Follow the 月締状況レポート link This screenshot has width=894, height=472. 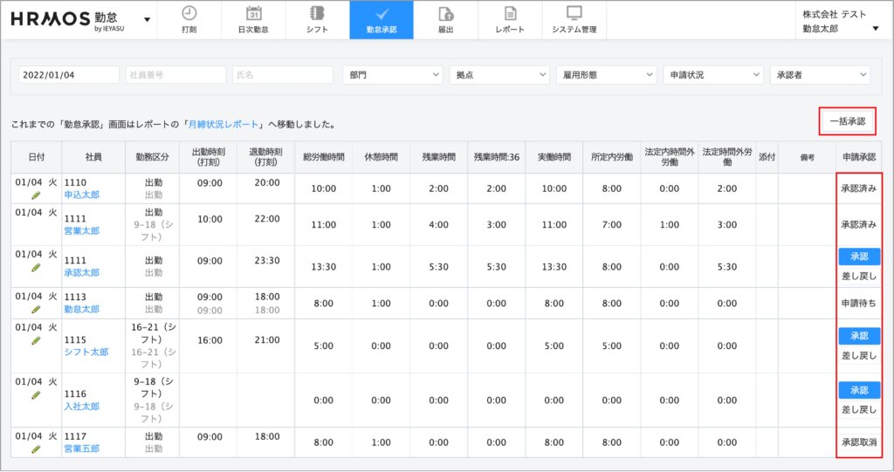224,125
